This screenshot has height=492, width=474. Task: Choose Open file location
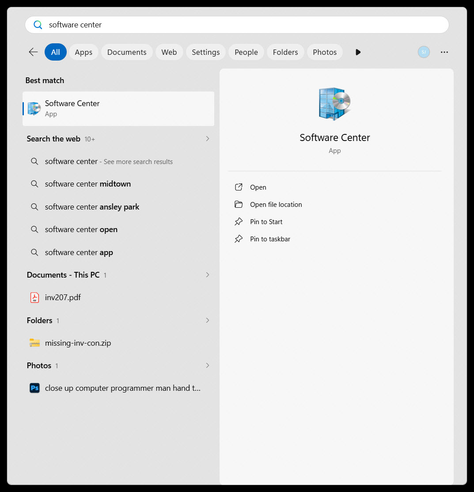276,205
